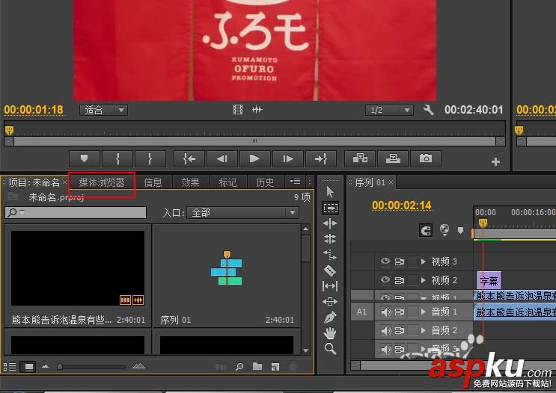The height and width of the screenshot is (393, 556).
Task: Pick the Razor tool
Action: coord(330,270)
